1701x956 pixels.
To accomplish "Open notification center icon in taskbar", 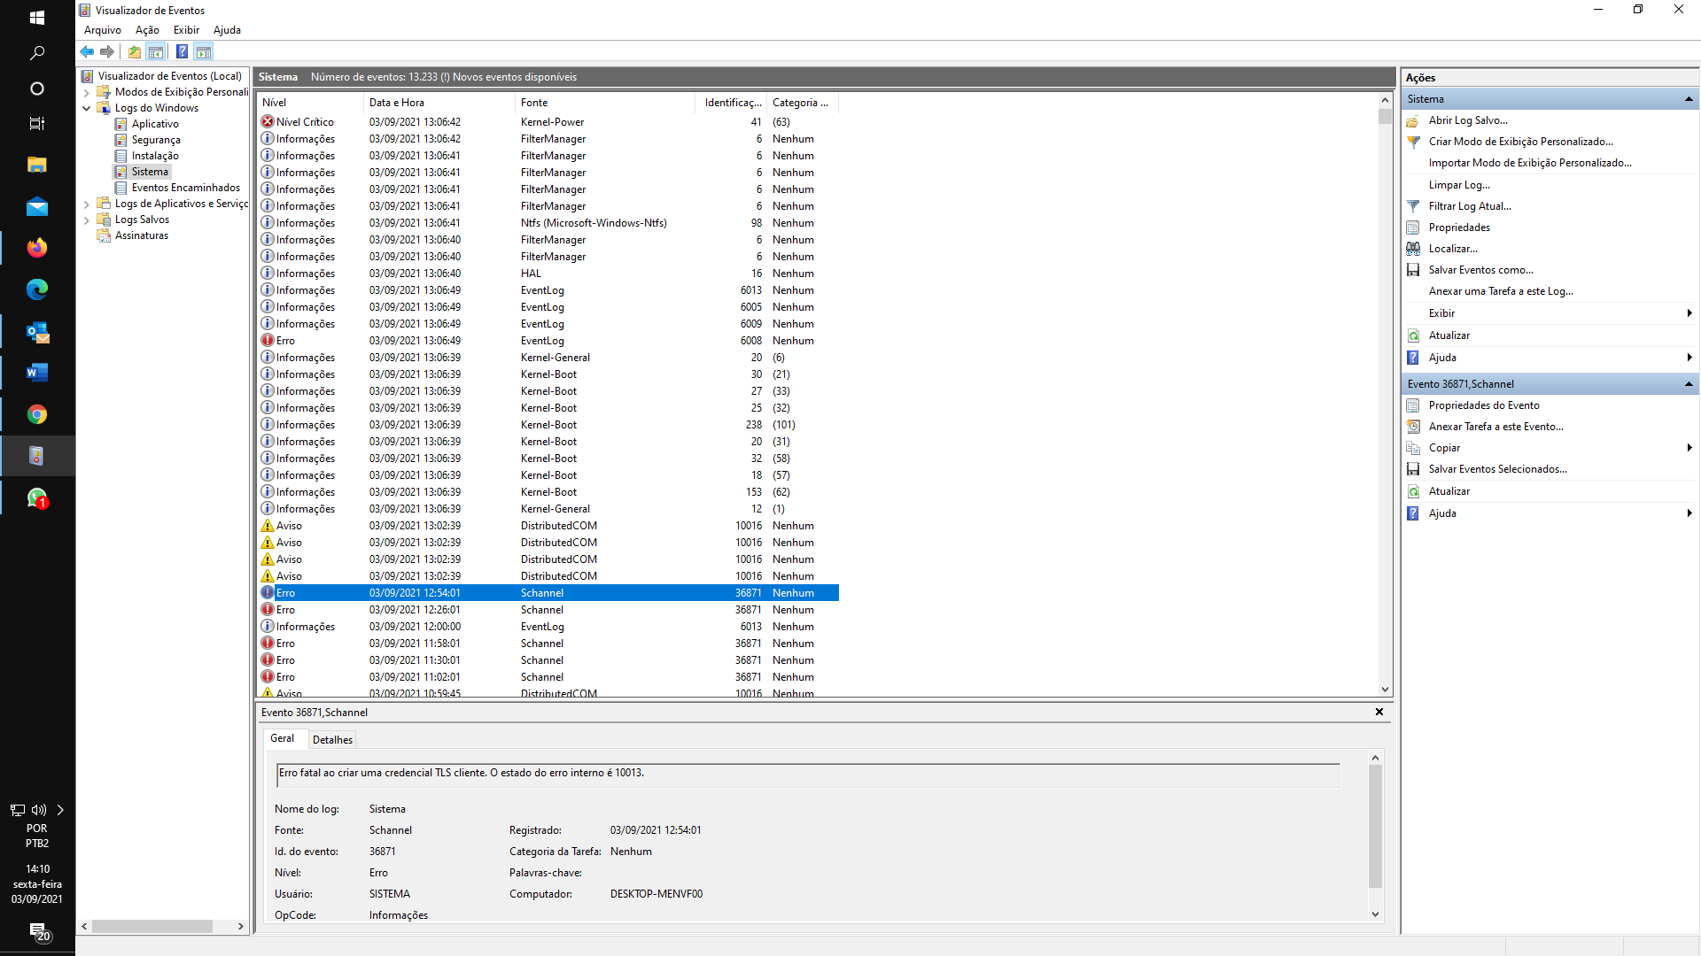I will coord(37,931).
